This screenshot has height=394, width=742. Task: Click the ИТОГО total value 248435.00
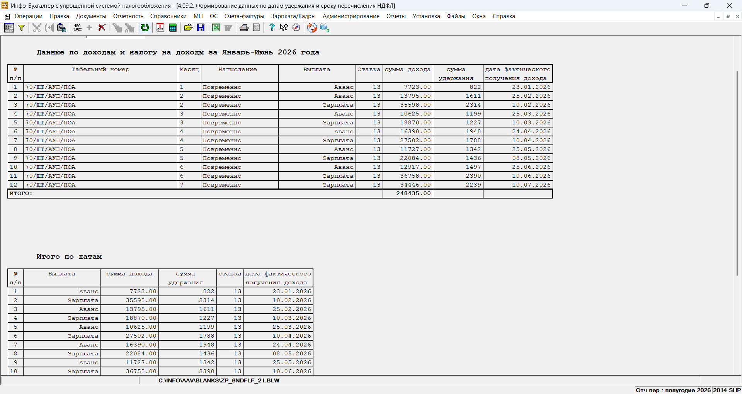pyautogui.click(x=414, y=194)
